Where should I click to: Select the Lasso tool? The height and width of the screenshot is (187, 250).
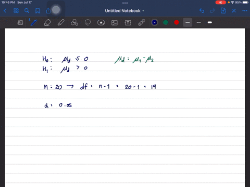[x=87, y=22]
